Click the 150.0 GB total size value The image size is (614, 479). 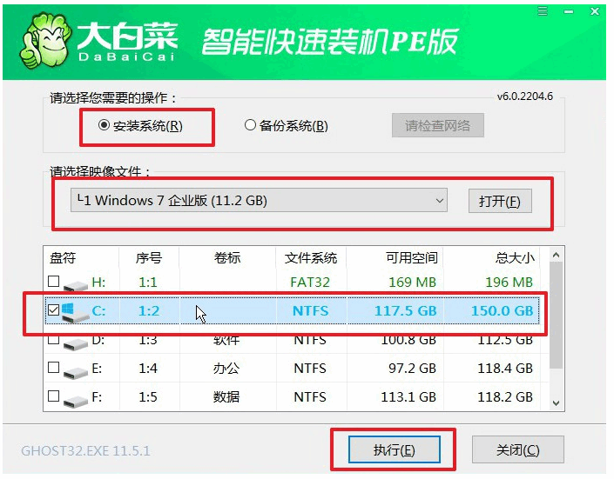click(x=502, y=311)
